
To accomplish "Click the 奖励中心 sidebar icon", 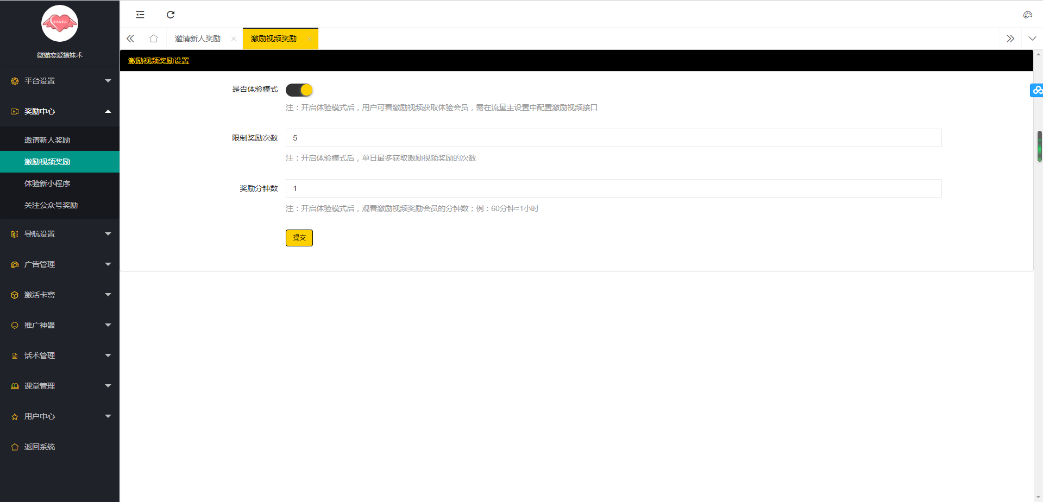I will point(15,111).
